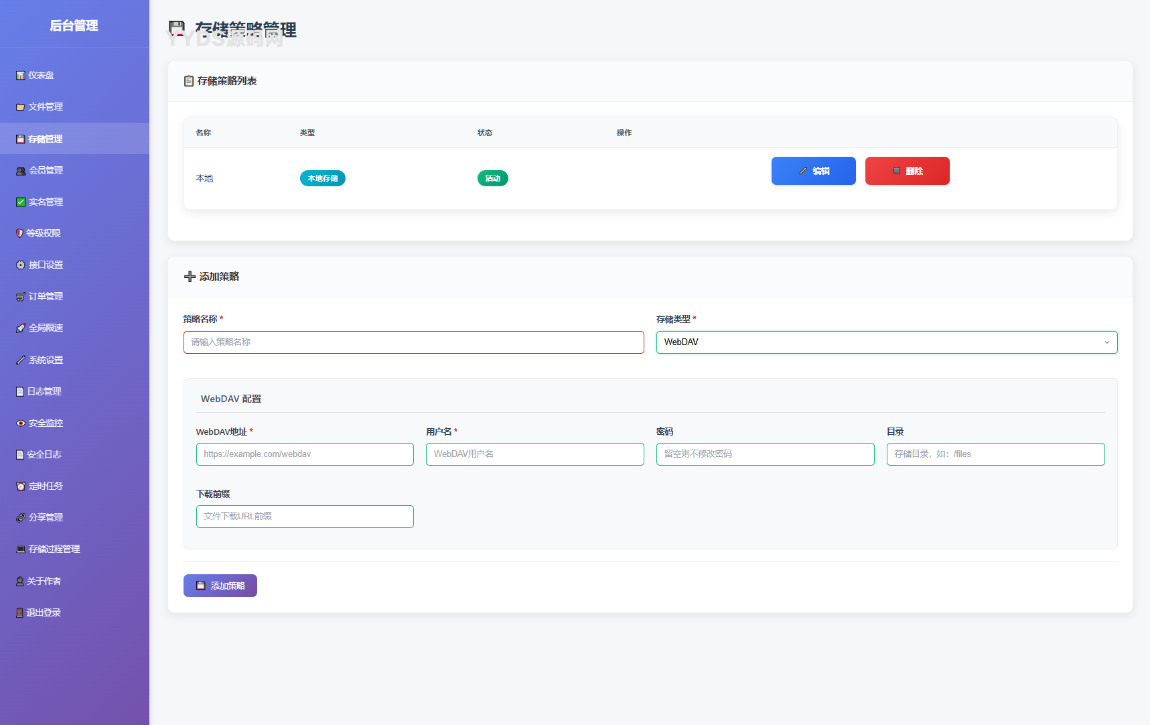Click the eye icon for 安全监控

(x=20, y=423)
